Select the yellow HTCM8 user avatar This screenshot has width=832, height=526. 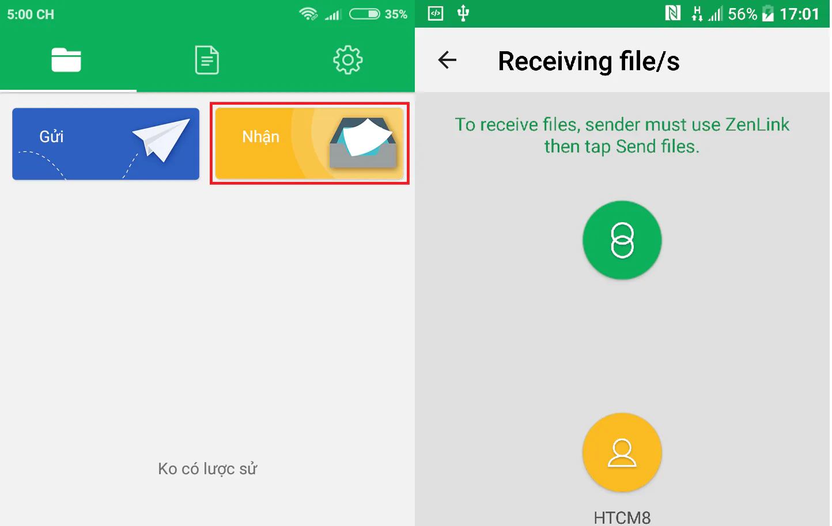point(622,452)
